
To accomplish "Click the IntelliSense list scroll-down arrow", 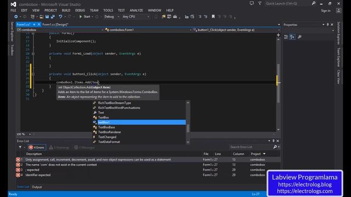I will point(188,142).
